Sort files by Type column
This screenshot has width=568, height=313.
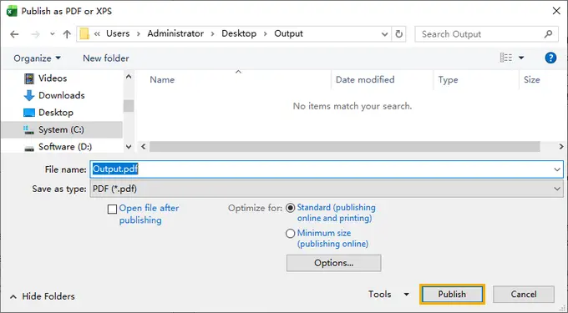coord(448,79)
